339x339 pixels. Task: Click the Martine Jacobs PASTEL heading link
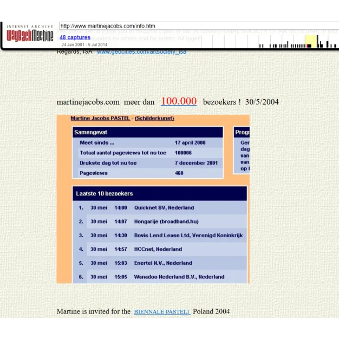[x=100, y=118]
